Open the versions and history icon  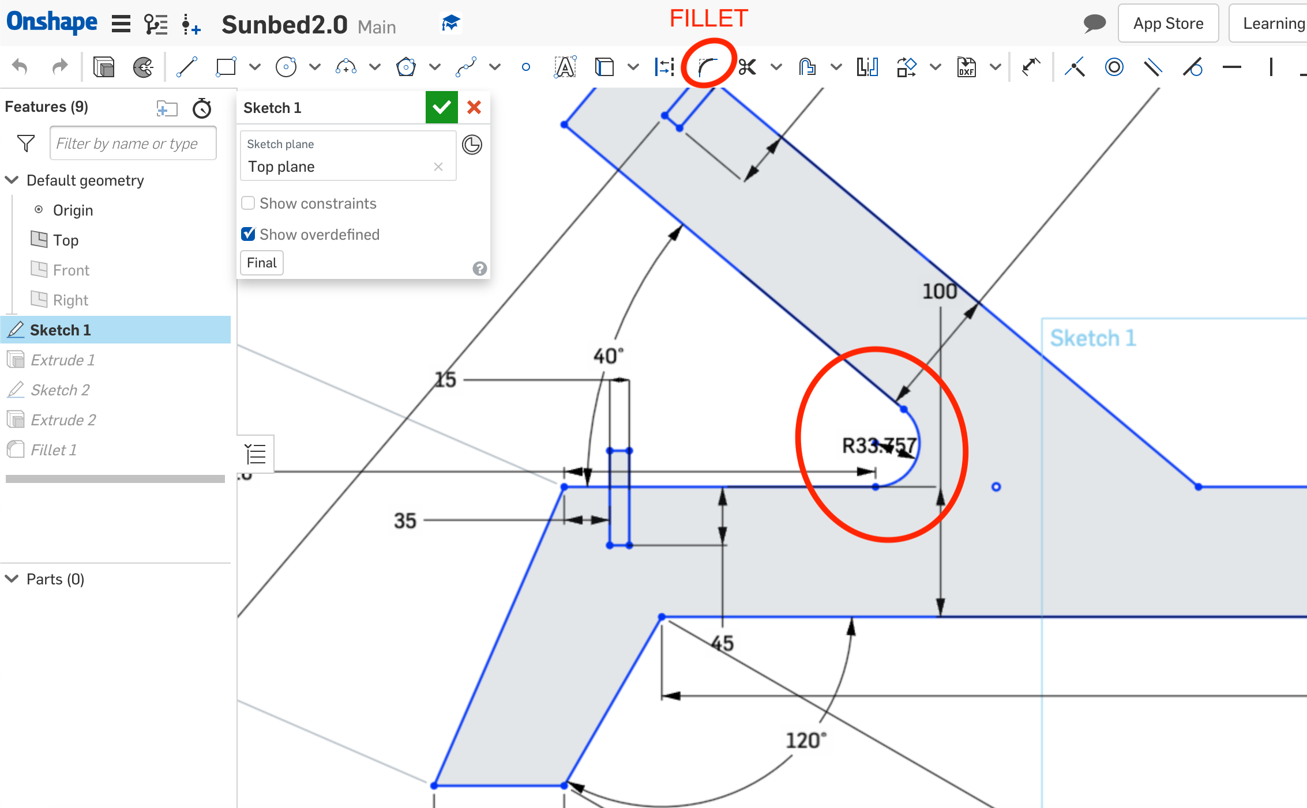click(x=156, y=24)
